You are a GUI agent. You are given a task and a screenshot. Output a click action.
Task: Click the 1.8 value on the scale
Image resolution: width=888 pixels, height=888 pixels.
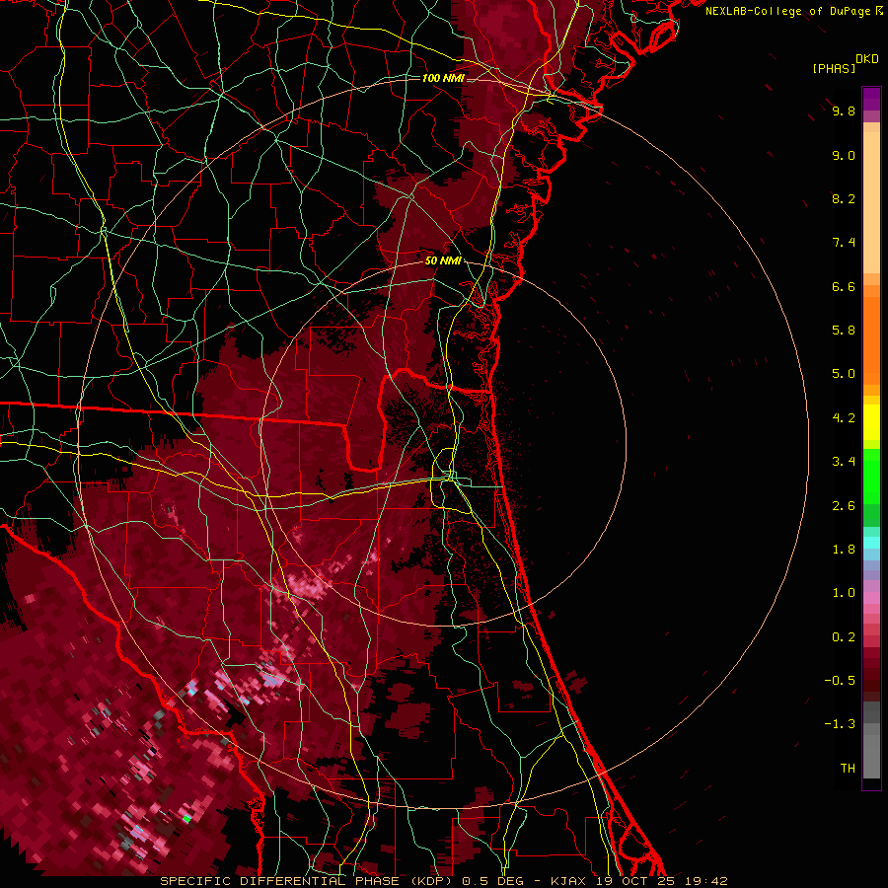pyautogui.click(x=844, y=550)
